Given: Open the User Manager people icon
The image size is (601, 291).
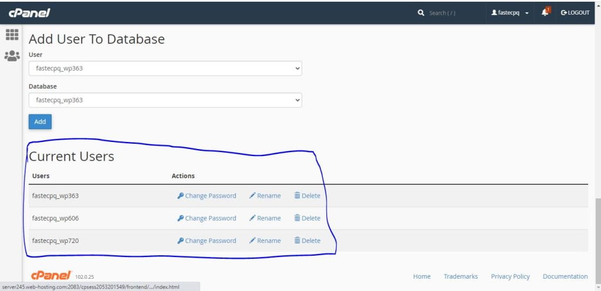Looking at the screenshot, I should pyautogui.click(x=12, y=56).
